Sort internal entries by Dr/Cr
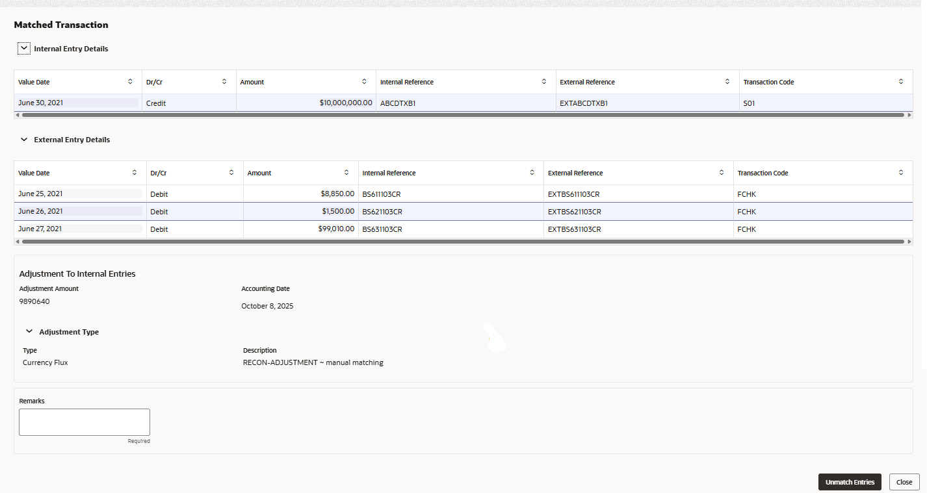This screenshot has width=927, height=493. (x=224, y=82)
